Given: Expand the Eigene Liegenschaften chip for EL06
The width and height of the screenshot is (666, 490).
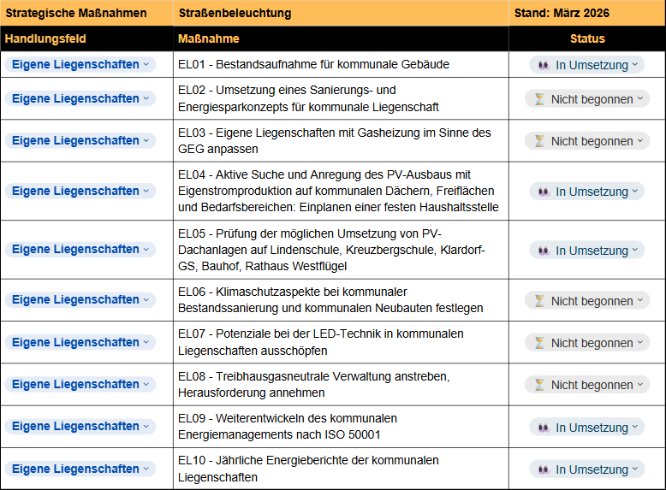Looking at the screenshot, I should [146, 300].
